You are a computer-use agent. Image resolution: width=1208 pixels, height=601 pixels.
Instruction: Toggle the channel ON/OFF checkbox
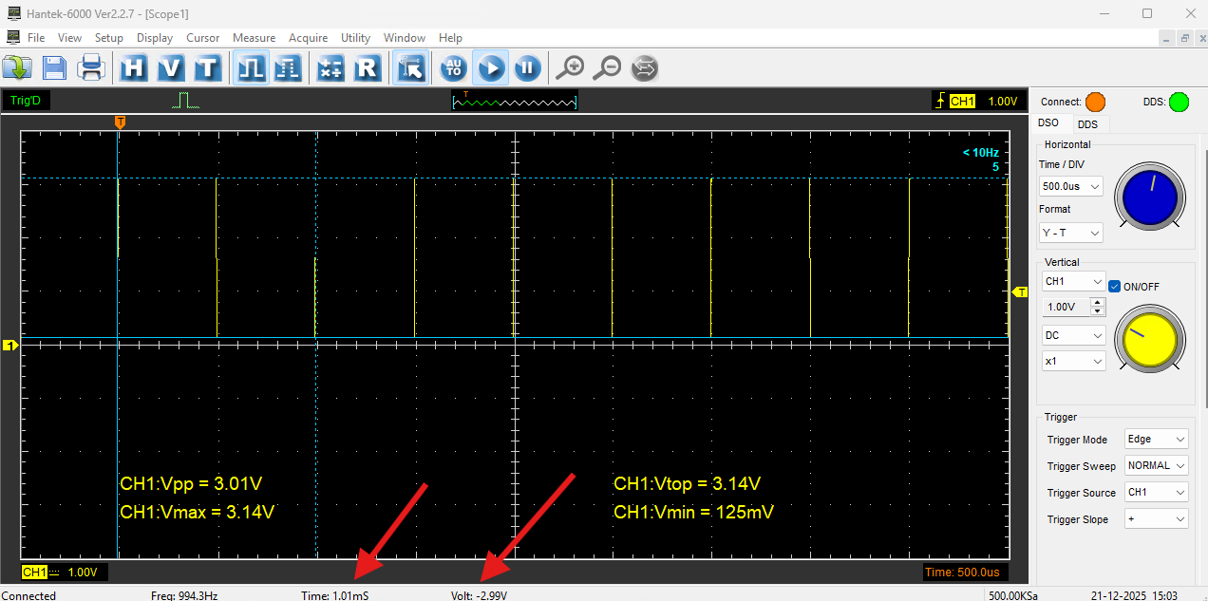tap(1115, 286)
